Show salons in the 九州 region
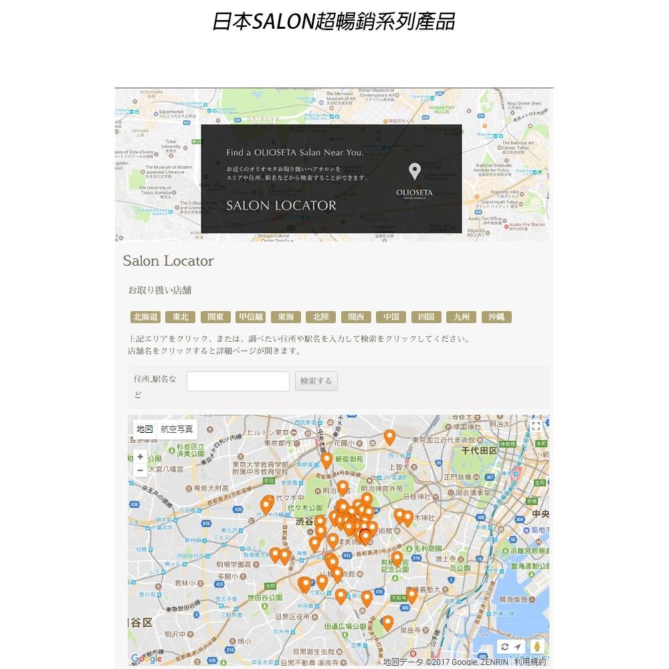The image size is (669, 669). (x=462, y=317)
